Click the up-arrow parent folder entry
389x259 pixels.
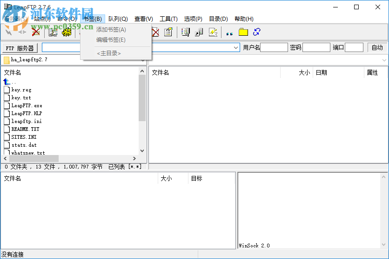click(x=9, y=82)
